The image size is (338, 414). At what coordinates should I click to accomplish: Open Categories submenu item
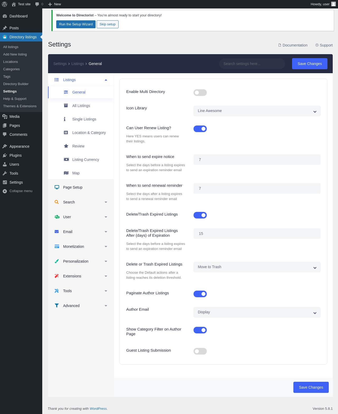pos(11,69)
